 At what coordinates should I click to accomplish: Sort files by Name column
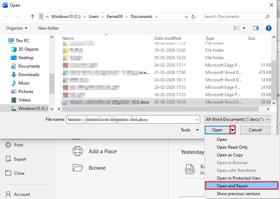(68, 38)
